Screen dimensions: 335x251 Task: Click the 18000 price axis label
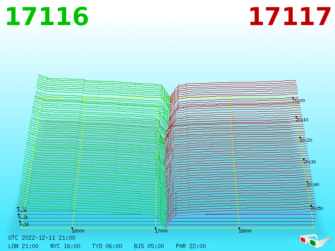245,231
